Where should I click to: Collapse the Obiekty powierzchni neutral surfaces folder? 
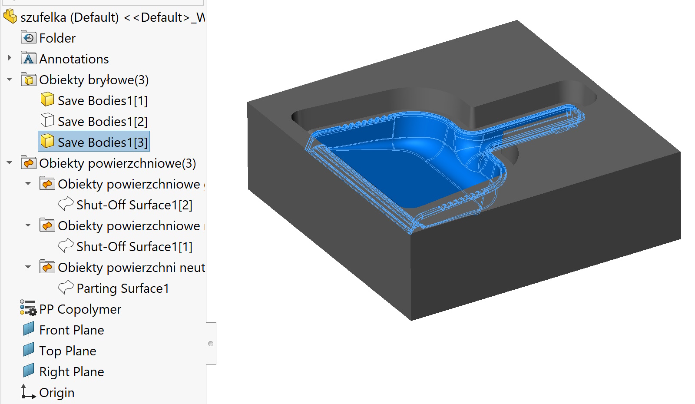tap(28, 267)
